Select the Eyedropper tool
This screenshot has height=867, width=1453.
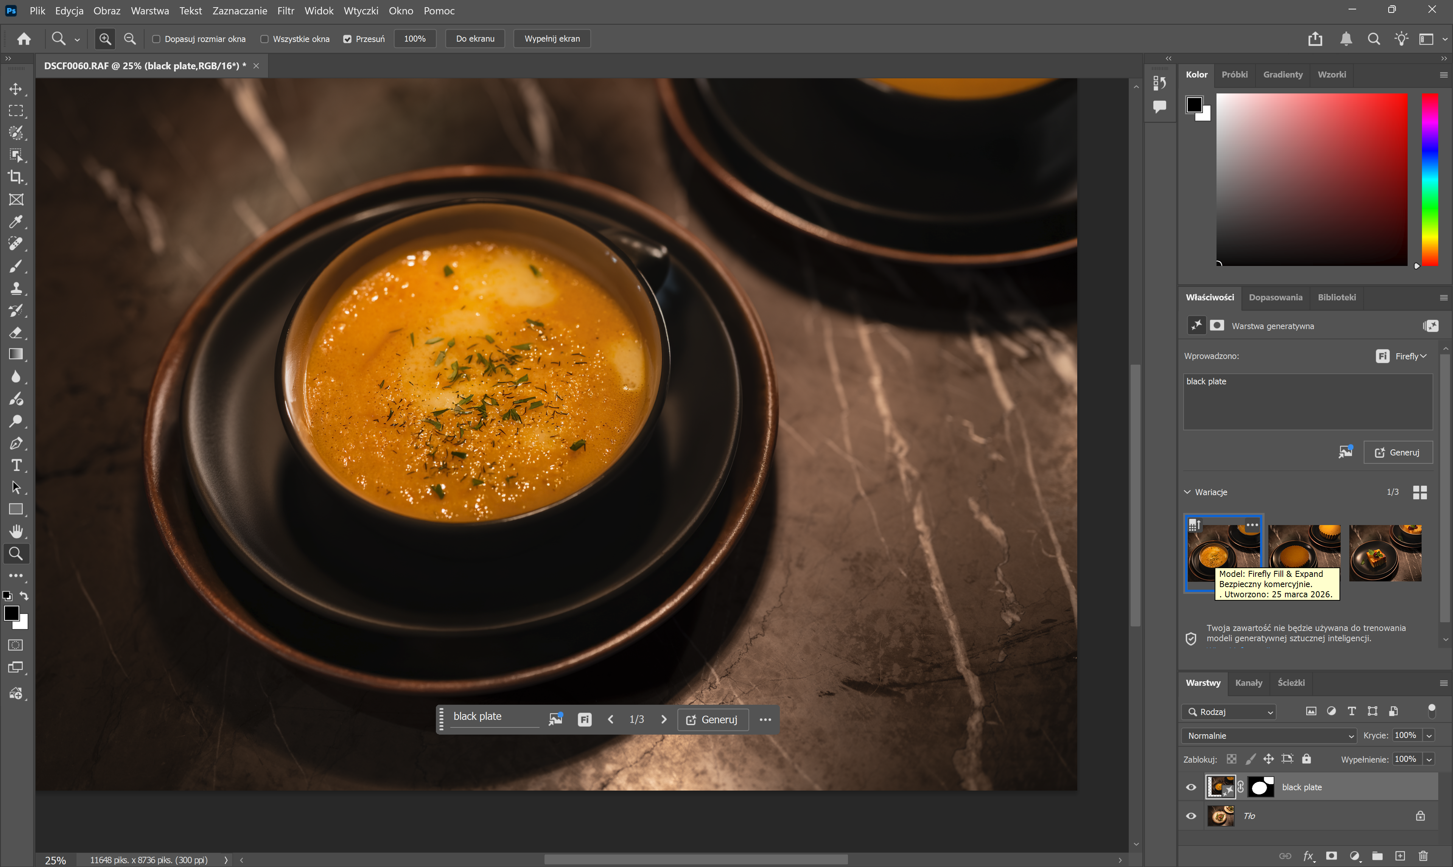[16, 222]
